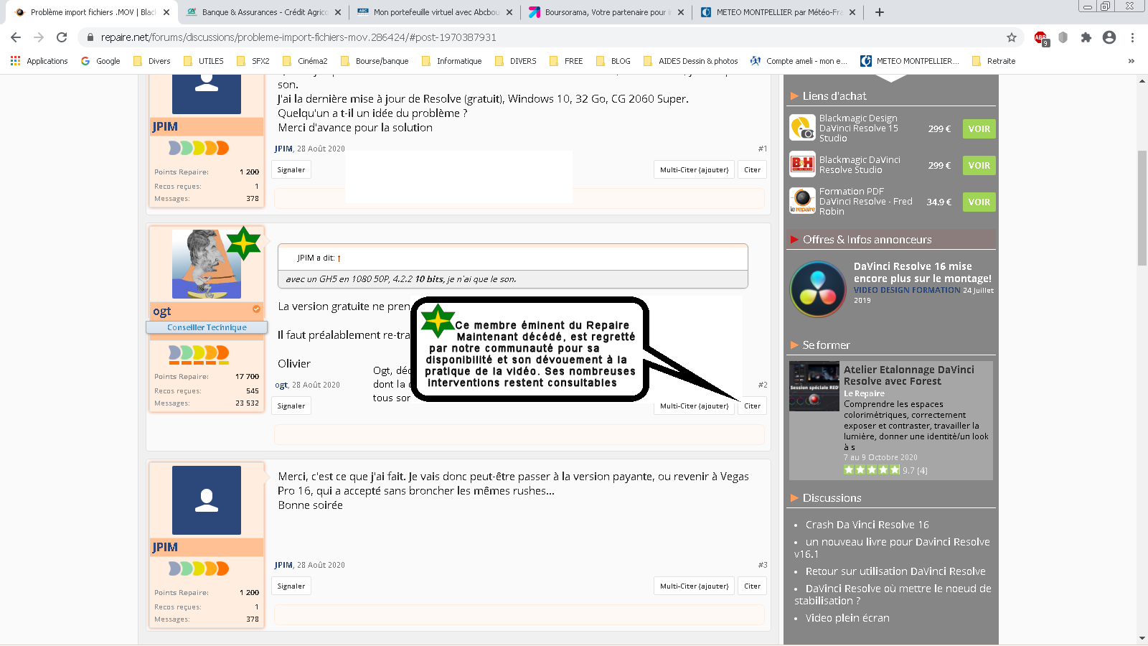Screen dimensions: 1148x646
Task: Open JPIM's avatar in post #3
Action: click(x=207, y=500)
